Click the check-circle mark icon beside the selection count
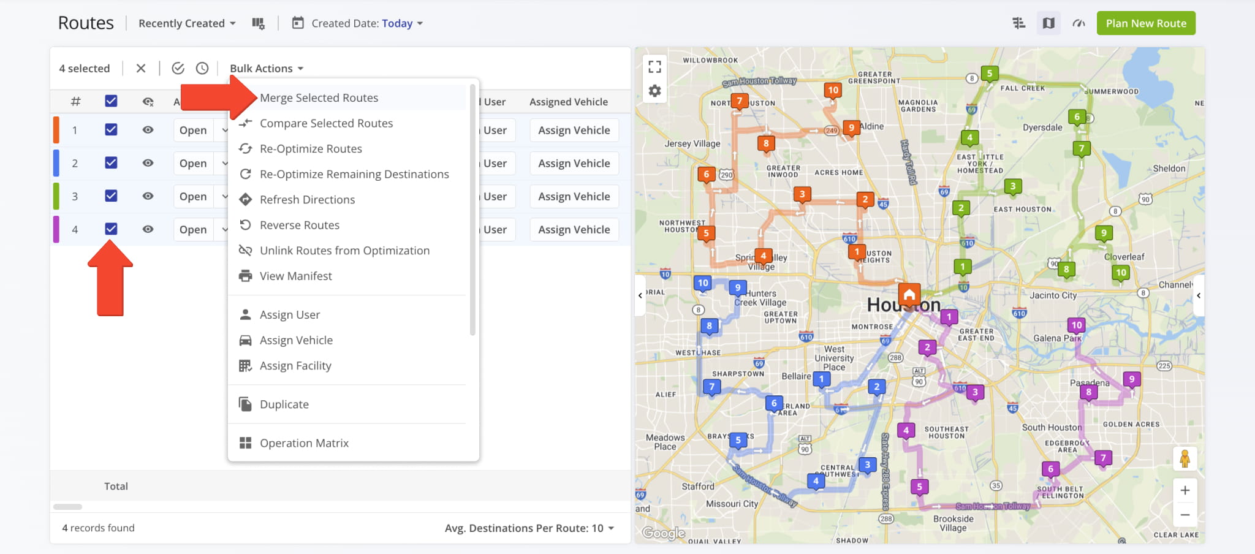1255x554 pixels. [x=178, y=68]
